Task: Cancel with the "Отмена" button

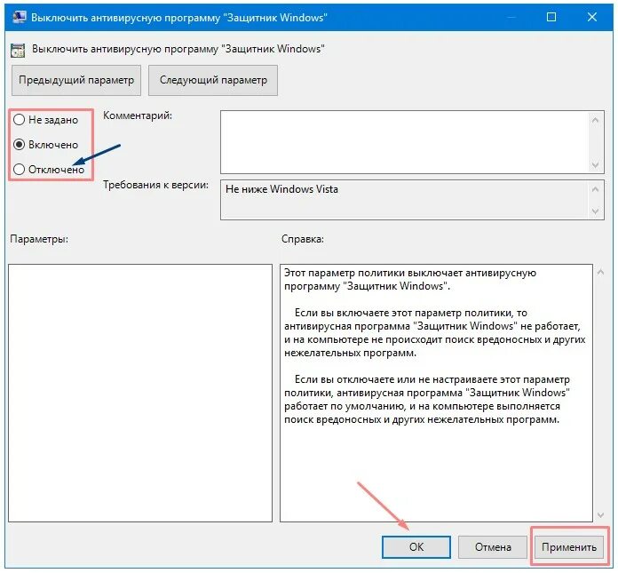Action: pyautogui.click(x=493, y=547)
